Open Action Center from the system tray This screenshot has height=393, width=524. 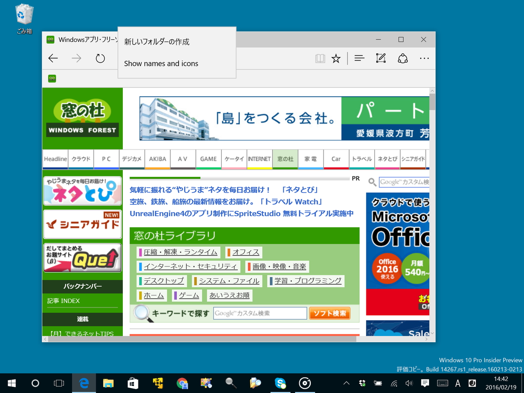pyautogui.click(x=425, y=383)
